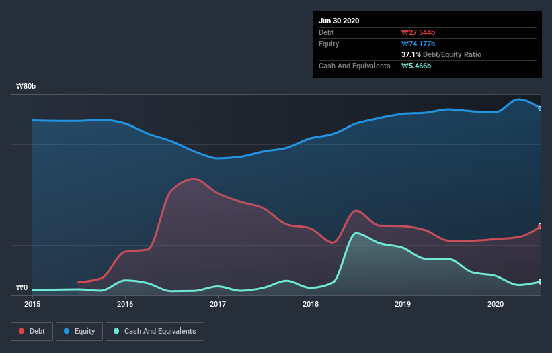Image resolution: width=552 pixels, height=353 pixels.
Task: Click the 2019 x-axis label
Action: click(x=403, y=304)
